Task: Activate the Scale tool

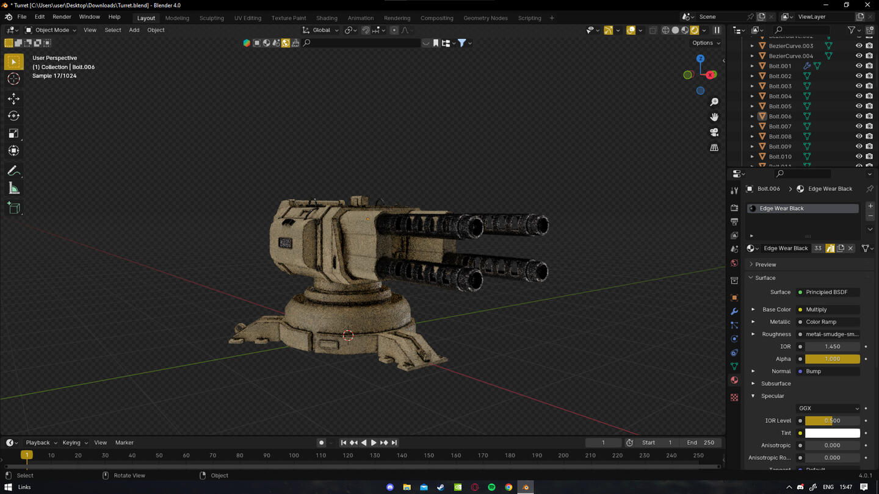Action: pos(13,134)
